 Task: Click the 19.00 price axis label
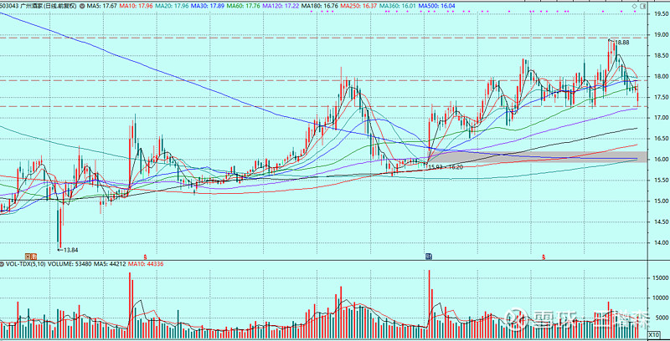[x=661, y=34]
